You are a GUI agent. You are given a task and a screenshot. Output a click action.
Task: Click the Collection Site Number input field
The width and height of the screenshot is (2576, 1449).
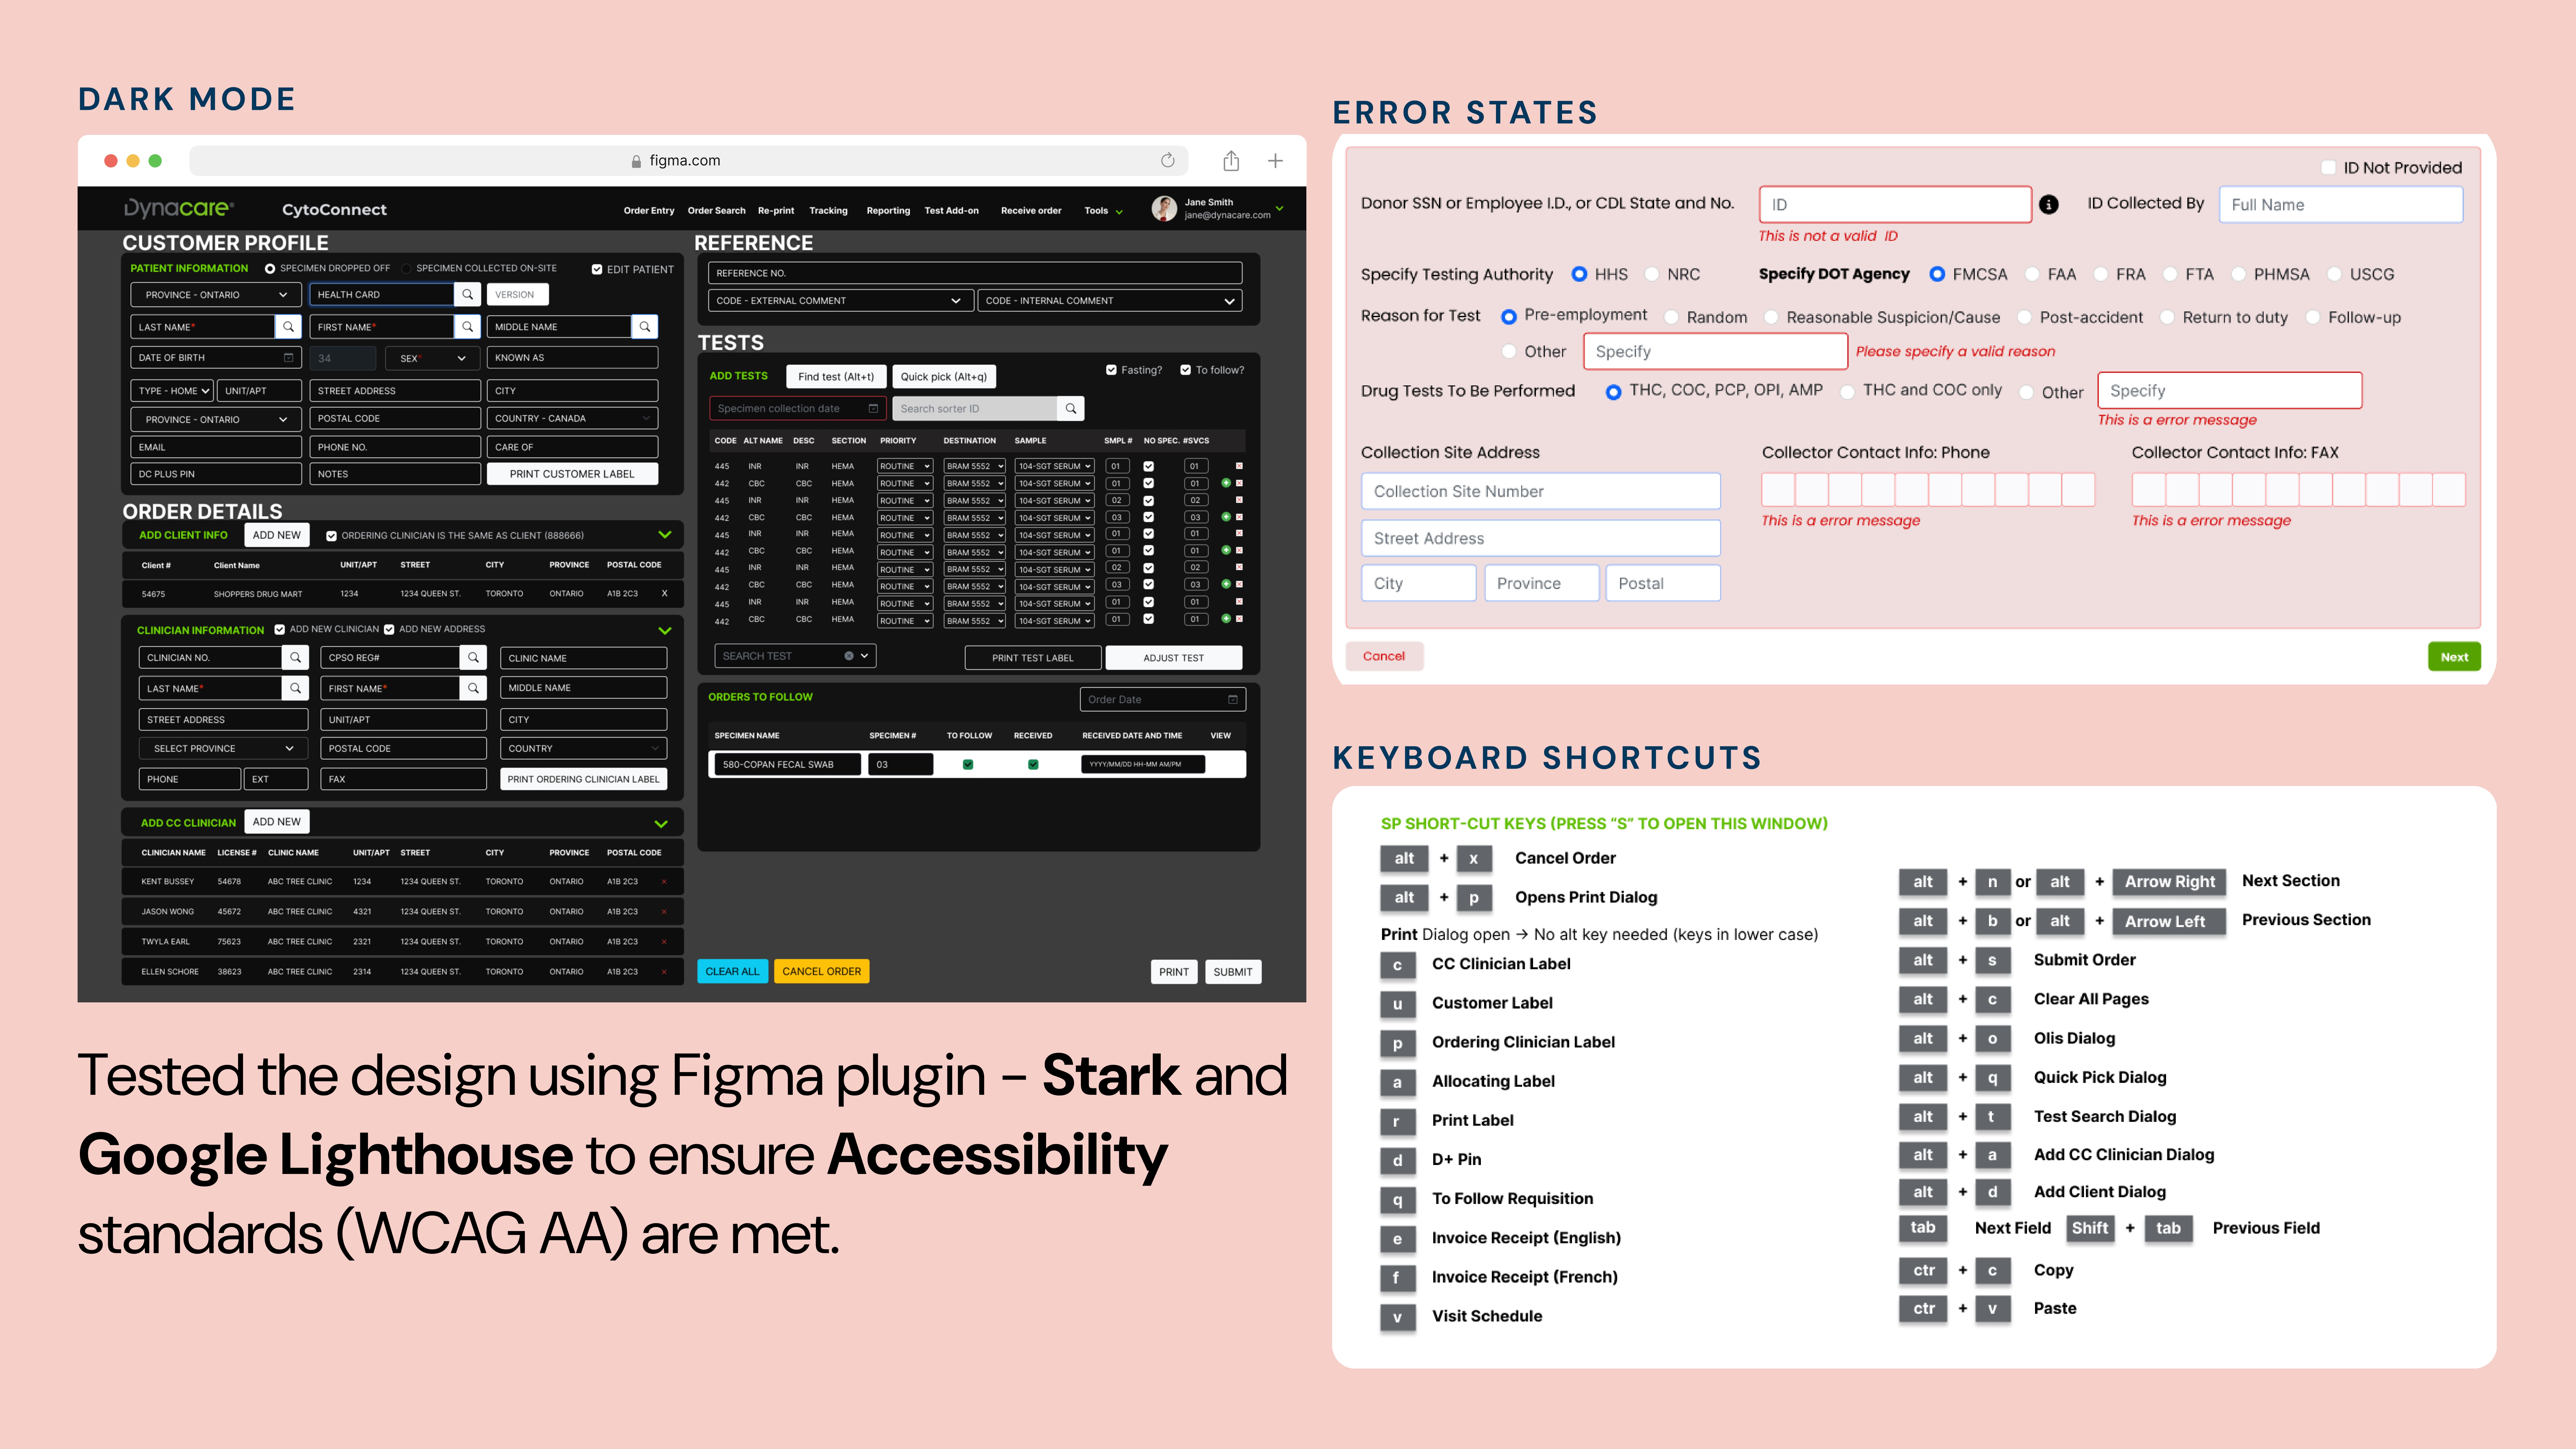pyautogui.click(x=1540, y=491)
